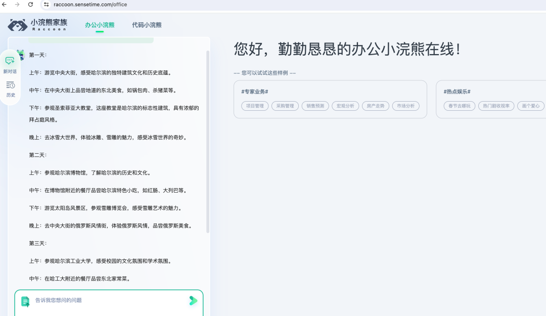Viewport: 546px width, 316px height.
Task: Click the 您好，勤勤恳恳的办公小浣熊在线 headline
Action: coord(347,49)
